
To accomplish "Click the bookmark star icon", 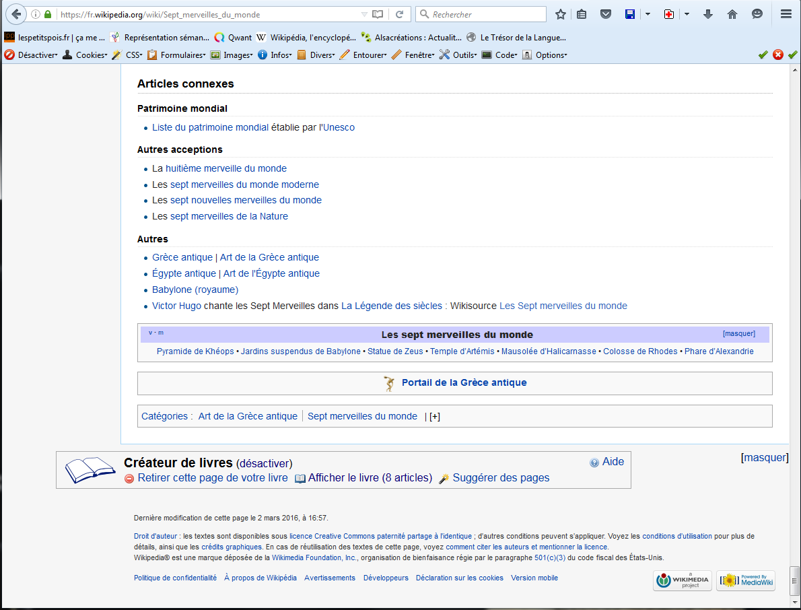I will (x=560, y=14).
